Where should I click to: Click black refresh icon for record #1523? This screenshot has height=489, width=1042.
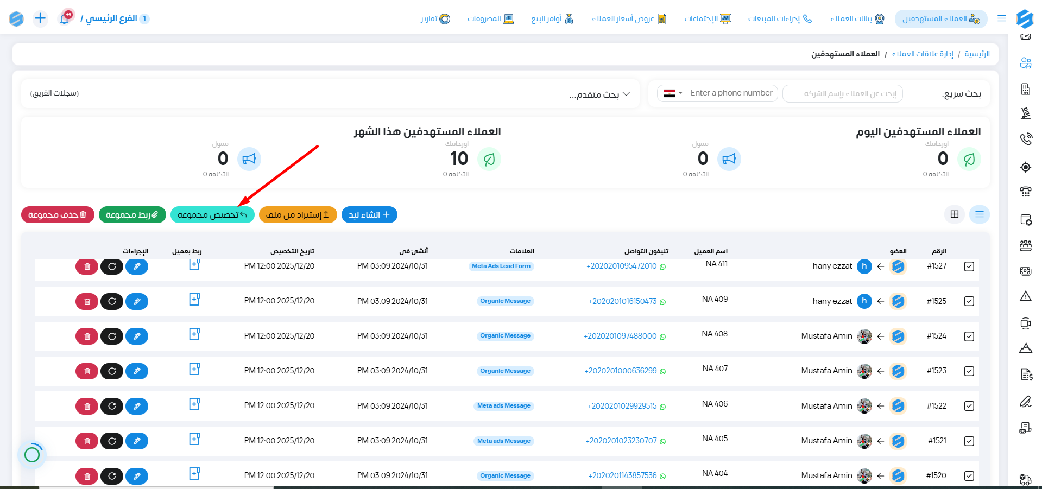tap(112, 371)
